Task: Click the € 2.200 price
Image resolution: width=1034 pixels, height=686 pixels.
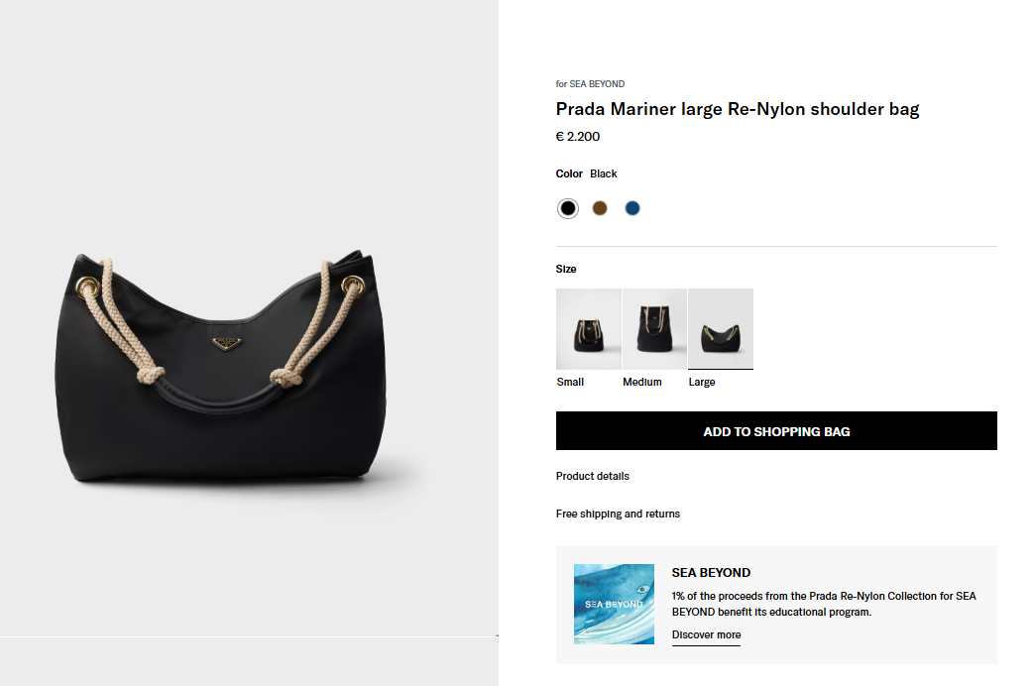Action: tap(578, 137)
